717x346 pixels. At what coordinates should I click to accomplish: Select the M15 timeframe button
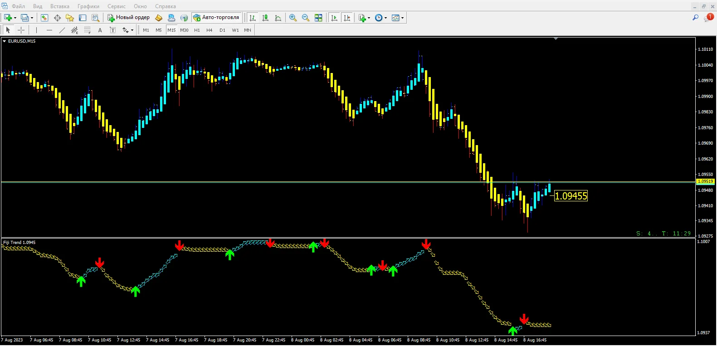click(x=171, y=30)
